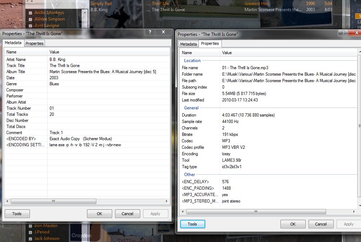Expand the Jack Johnson tree node
The height and width of the screenshot is (242, 361).
30,239
